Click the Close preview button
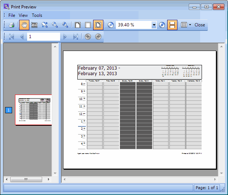228x195 pixels. (x=200, y=25)
